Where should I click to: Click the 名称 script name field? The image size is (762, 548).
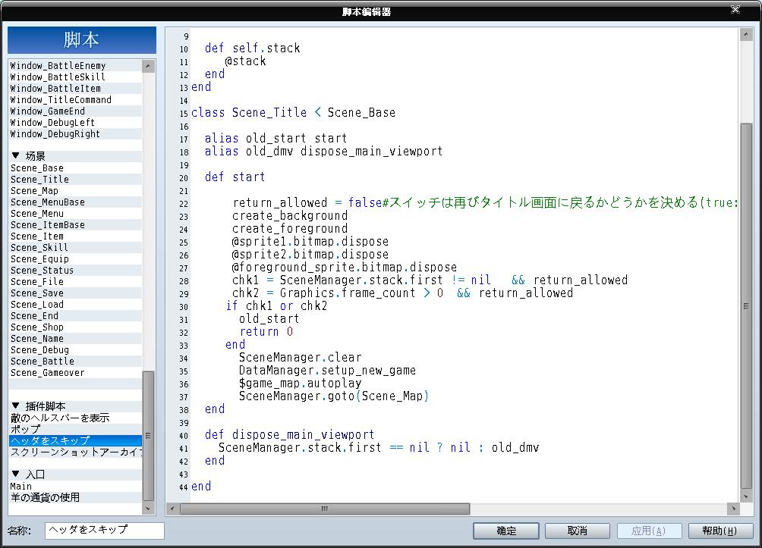pyautogui.click(x=105, y=530)
